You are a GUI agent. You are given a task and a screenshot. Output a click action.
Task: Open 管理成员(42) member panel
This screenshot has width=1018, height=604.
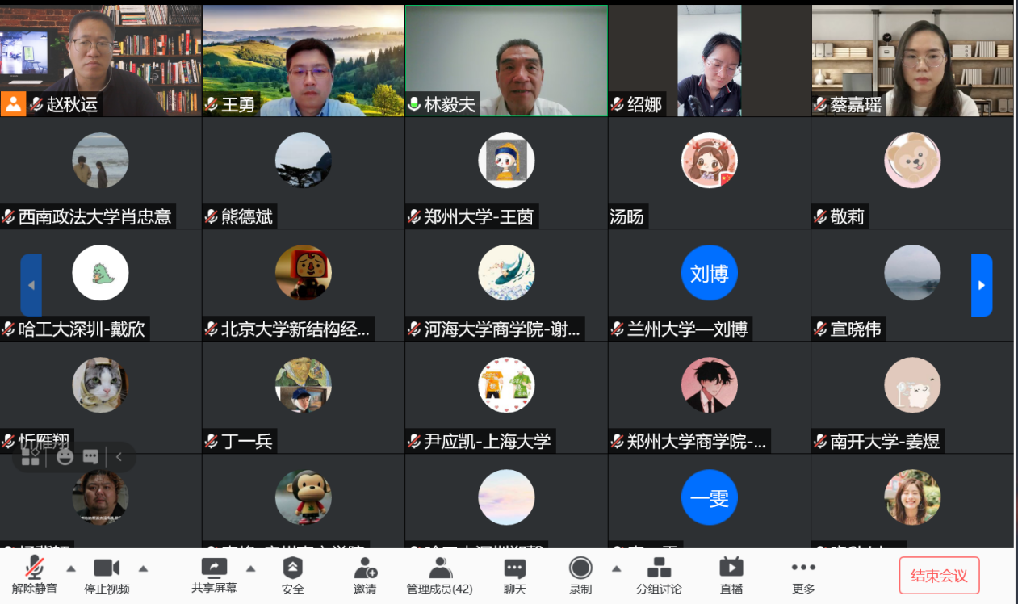(x=439, y=576)
